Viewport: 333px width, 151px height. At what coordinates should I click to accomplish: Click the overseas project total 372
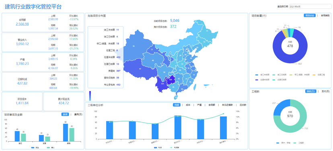(173, 27)
